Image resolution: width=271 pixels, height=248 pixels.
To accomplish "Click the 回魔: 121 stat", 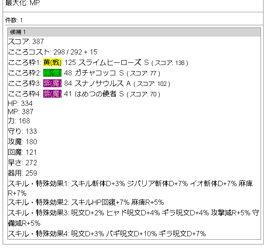I will click(x=22, y=153).
